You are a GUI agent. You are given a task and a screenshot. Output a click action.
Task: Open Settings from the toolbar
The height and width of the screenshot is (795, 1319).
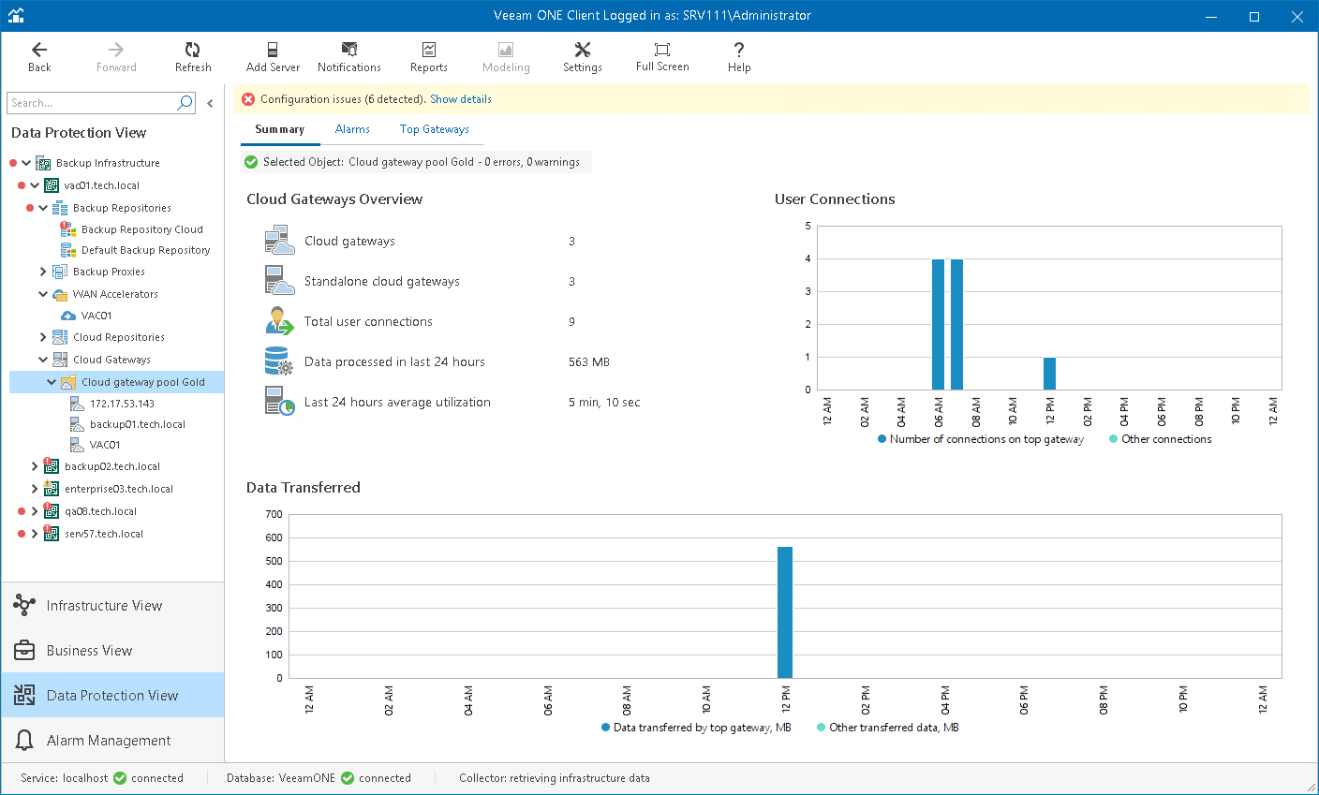coord(582,51)
